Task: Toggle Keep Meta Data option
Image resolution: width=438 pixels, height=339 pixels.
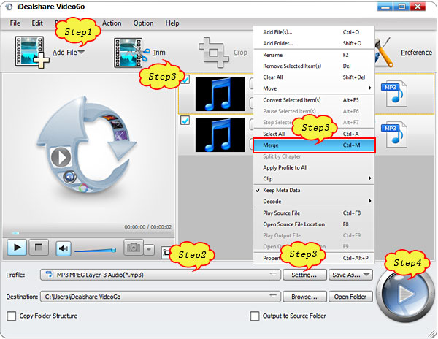Action: tap(313, 190)
